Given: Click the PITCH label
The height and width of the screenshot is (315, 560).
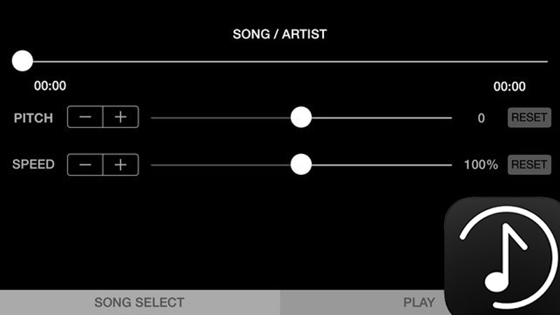Looking at the screenshot, I should (34, 118).
